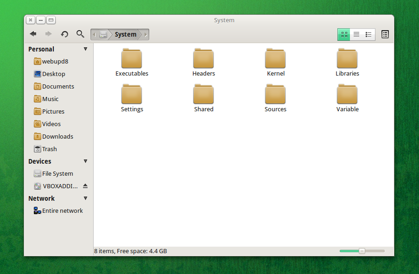Image resolution: width=419 pixels, height=274 pixels.
Task: Open Videos in the sidebar
Action: pyautogui.click(x=47, y=124)
